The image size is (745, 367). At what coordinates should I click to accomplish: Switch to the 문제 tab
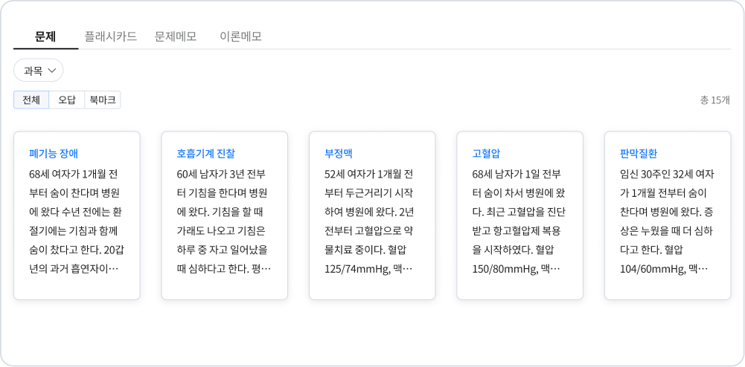point(45,36)
